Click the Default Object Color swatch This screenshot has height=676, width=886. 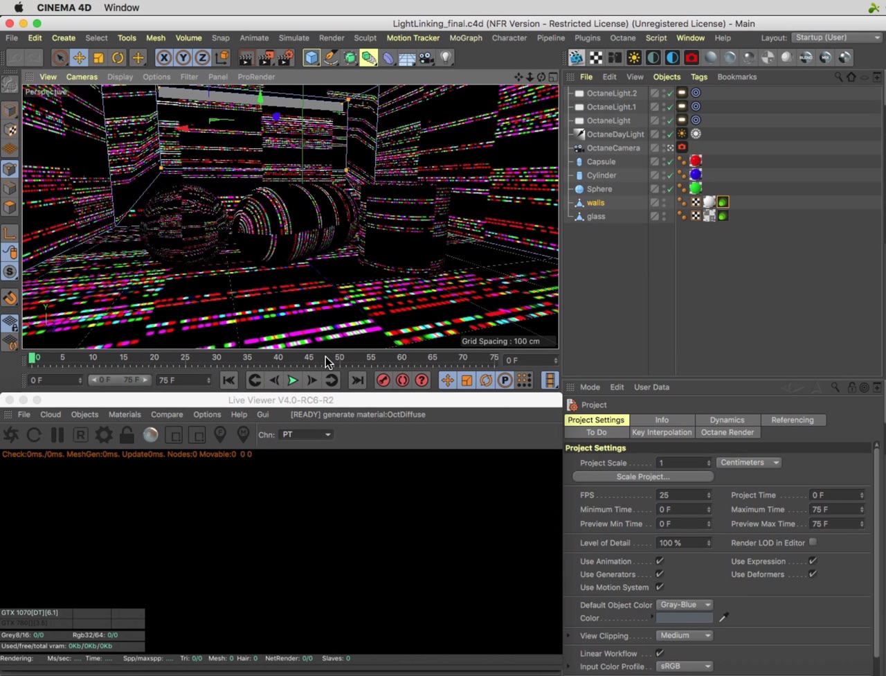[684, 618]
